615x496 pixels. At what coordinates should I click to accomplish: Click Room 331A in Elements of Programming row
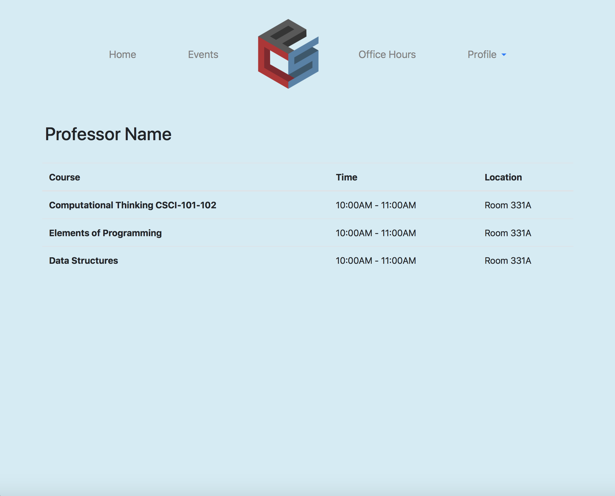tap(508, 233)
